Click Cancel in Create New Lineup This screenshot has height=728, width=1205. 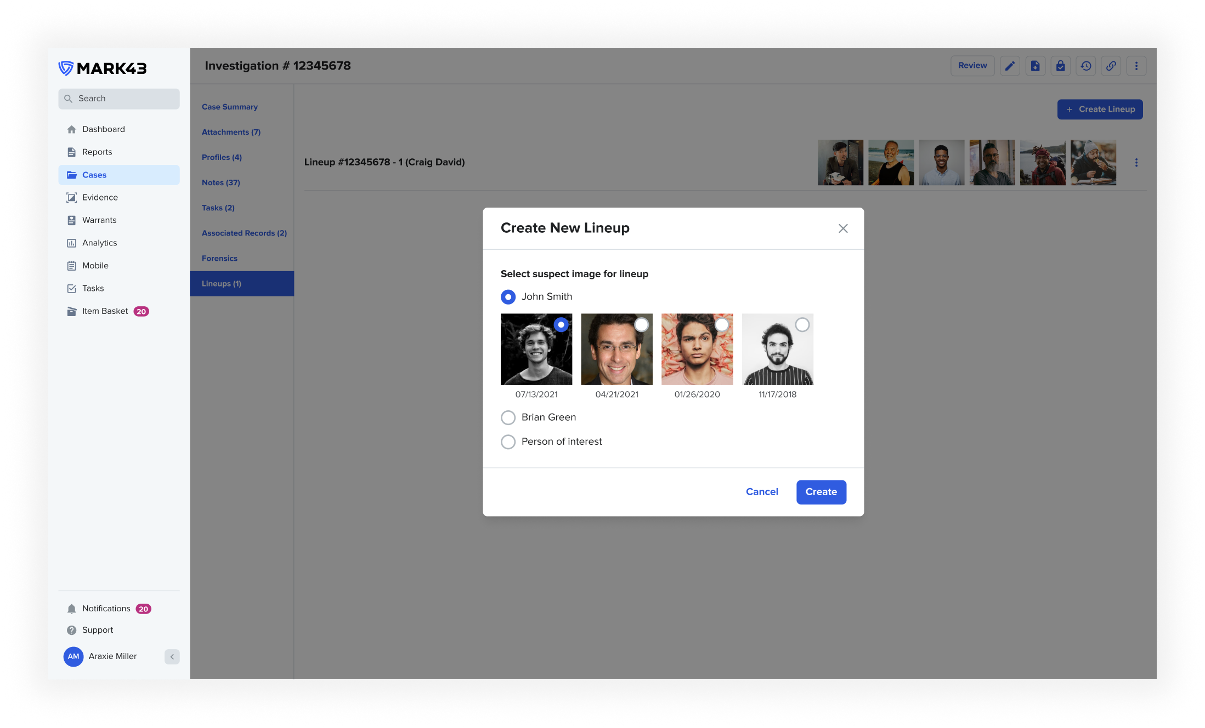761,492
